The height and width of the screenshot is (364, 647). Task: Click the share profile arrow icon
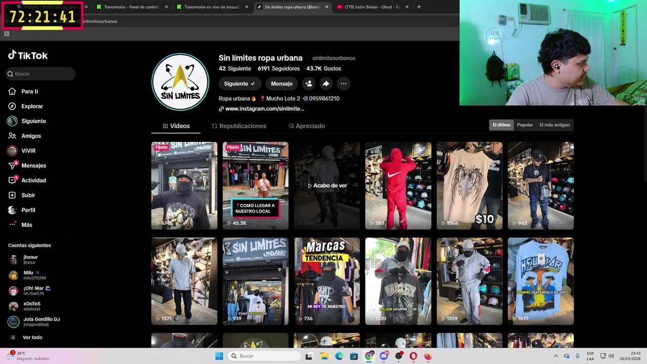click(x=326, y=83)
